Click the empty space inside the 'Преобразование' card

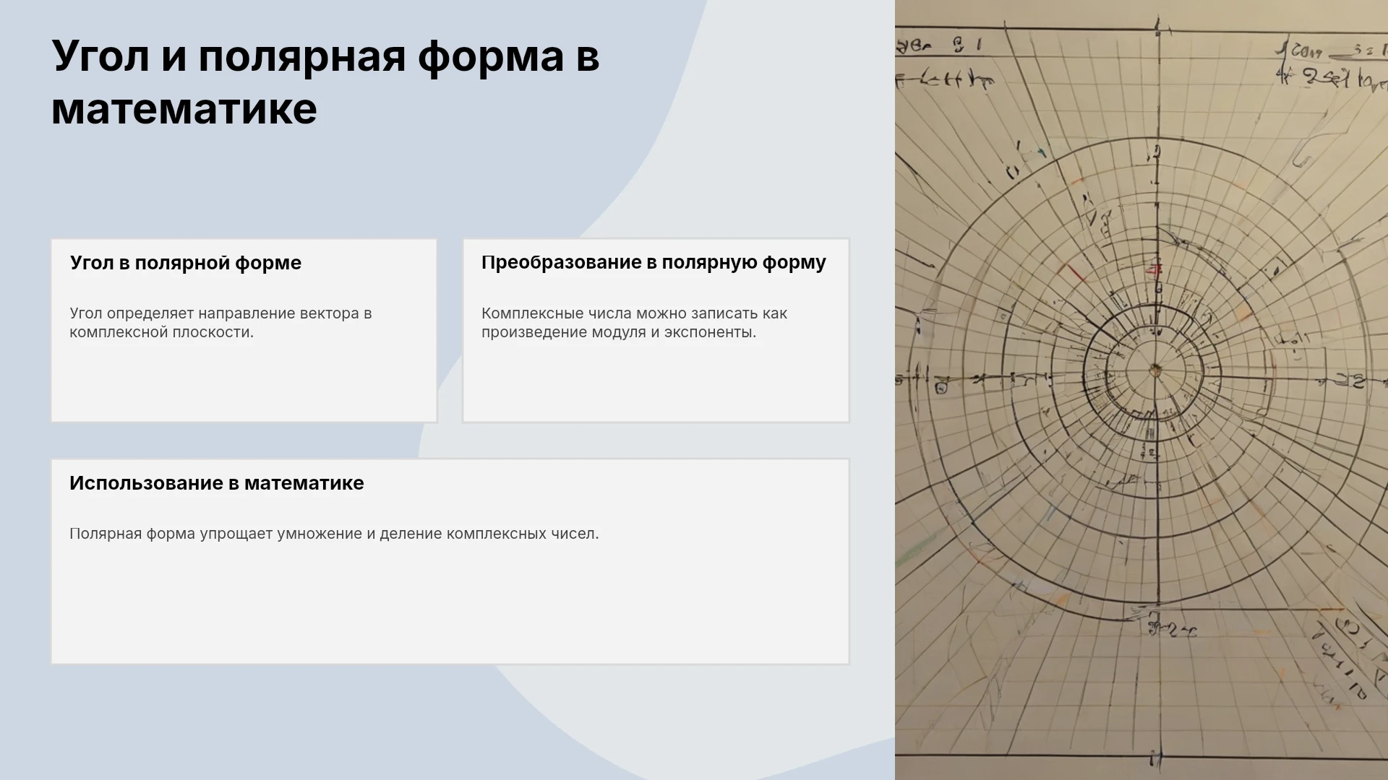pyautogui.click(x=656, y=383)
